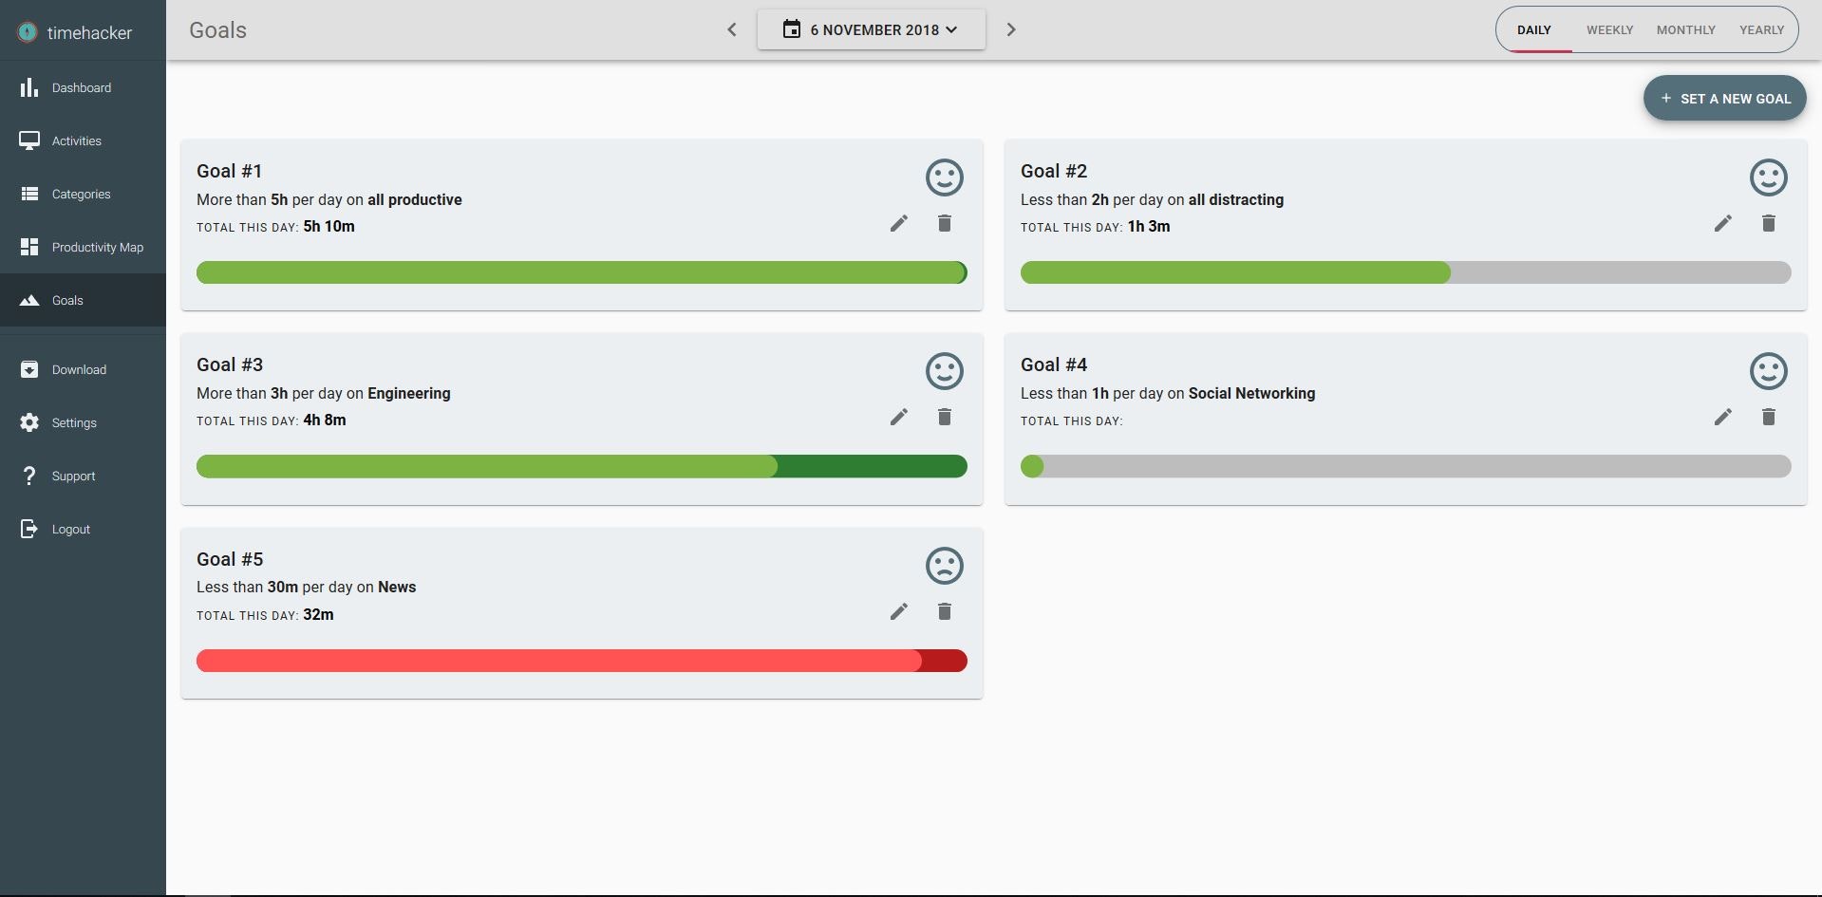Viewport: 1822px width, 897px height.
Task: Click the sad face on Goal #5
Action: click(x=944, y=566)
